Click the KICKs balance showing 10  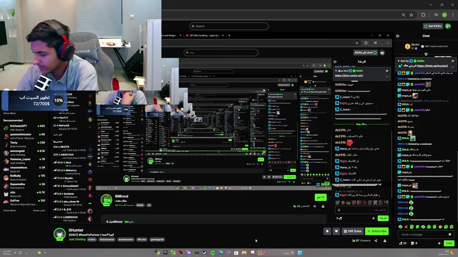[403, 243]
